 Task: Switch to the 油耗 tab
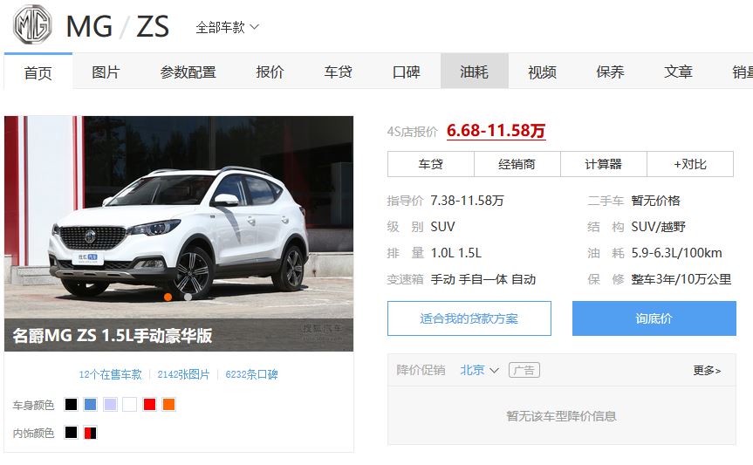point(475,71)
